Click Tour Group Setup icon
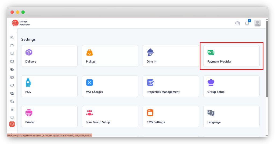 point(89,113)
